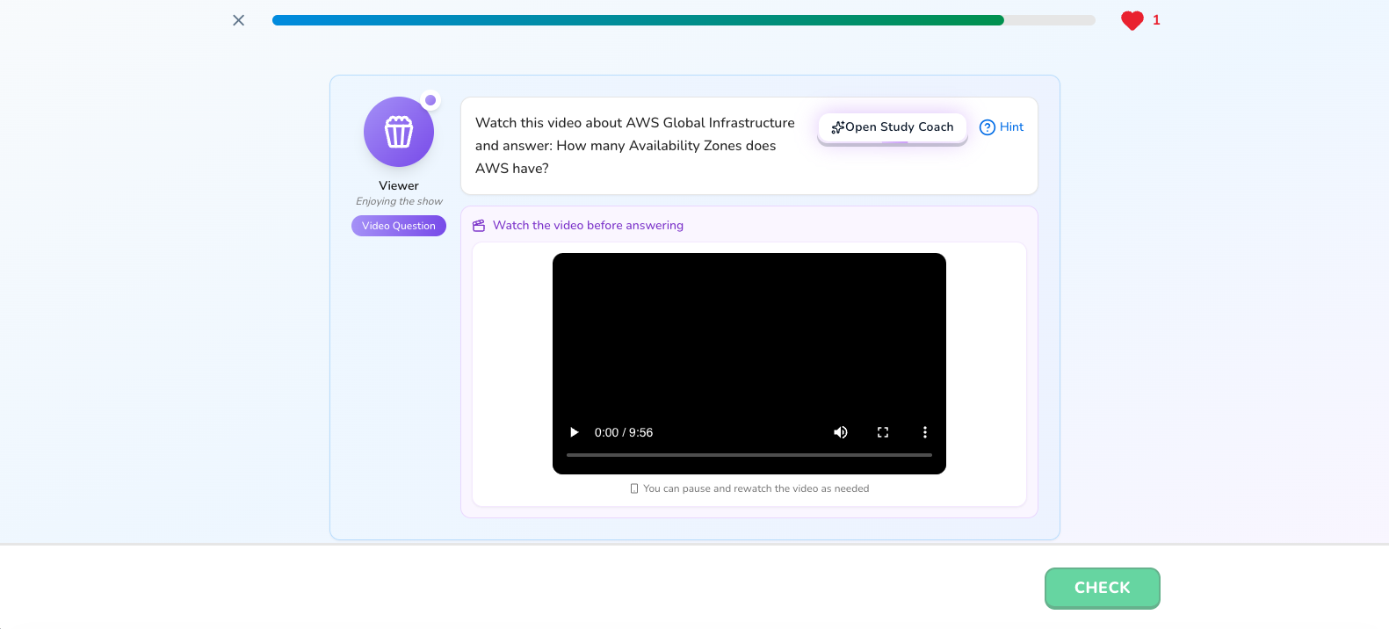Click the 'Watch the video before answering' text
The width and height of the screenshot is (1389, 629).
pos(588,226)
